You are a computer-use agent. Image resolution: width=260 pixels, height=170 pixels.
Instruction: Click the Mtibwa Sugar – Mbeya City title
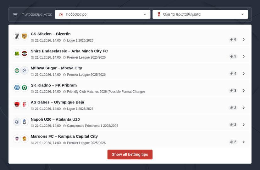(56, 68)
